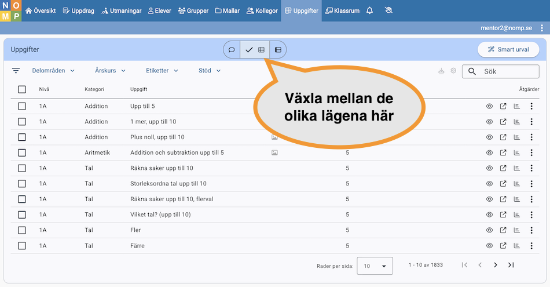Click the Smart urval button

508,50
